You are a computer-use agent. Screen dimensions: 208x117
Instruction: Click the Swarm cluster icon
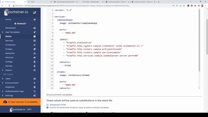[34, 70]
